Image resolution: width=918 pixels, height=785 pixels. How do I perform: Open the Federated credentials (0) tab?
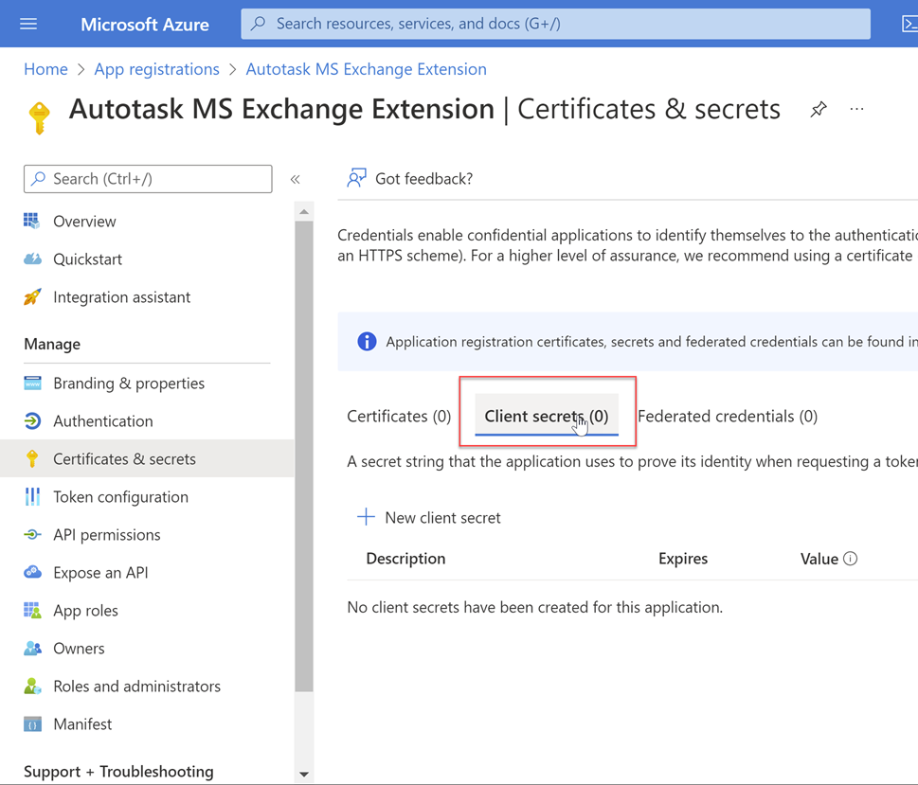click(x=728, y=417)
